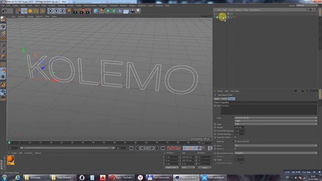Screen dimensions: 322x181
Task: Toggle Autokeying button
Action: point(174,148)
